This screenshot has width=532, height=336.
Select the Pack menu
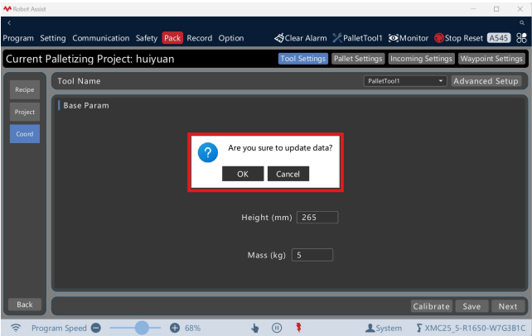pyautogui.click(x=172, y=38)
